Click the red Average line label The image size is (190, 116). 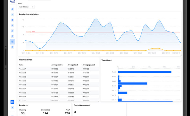[31, 32]
